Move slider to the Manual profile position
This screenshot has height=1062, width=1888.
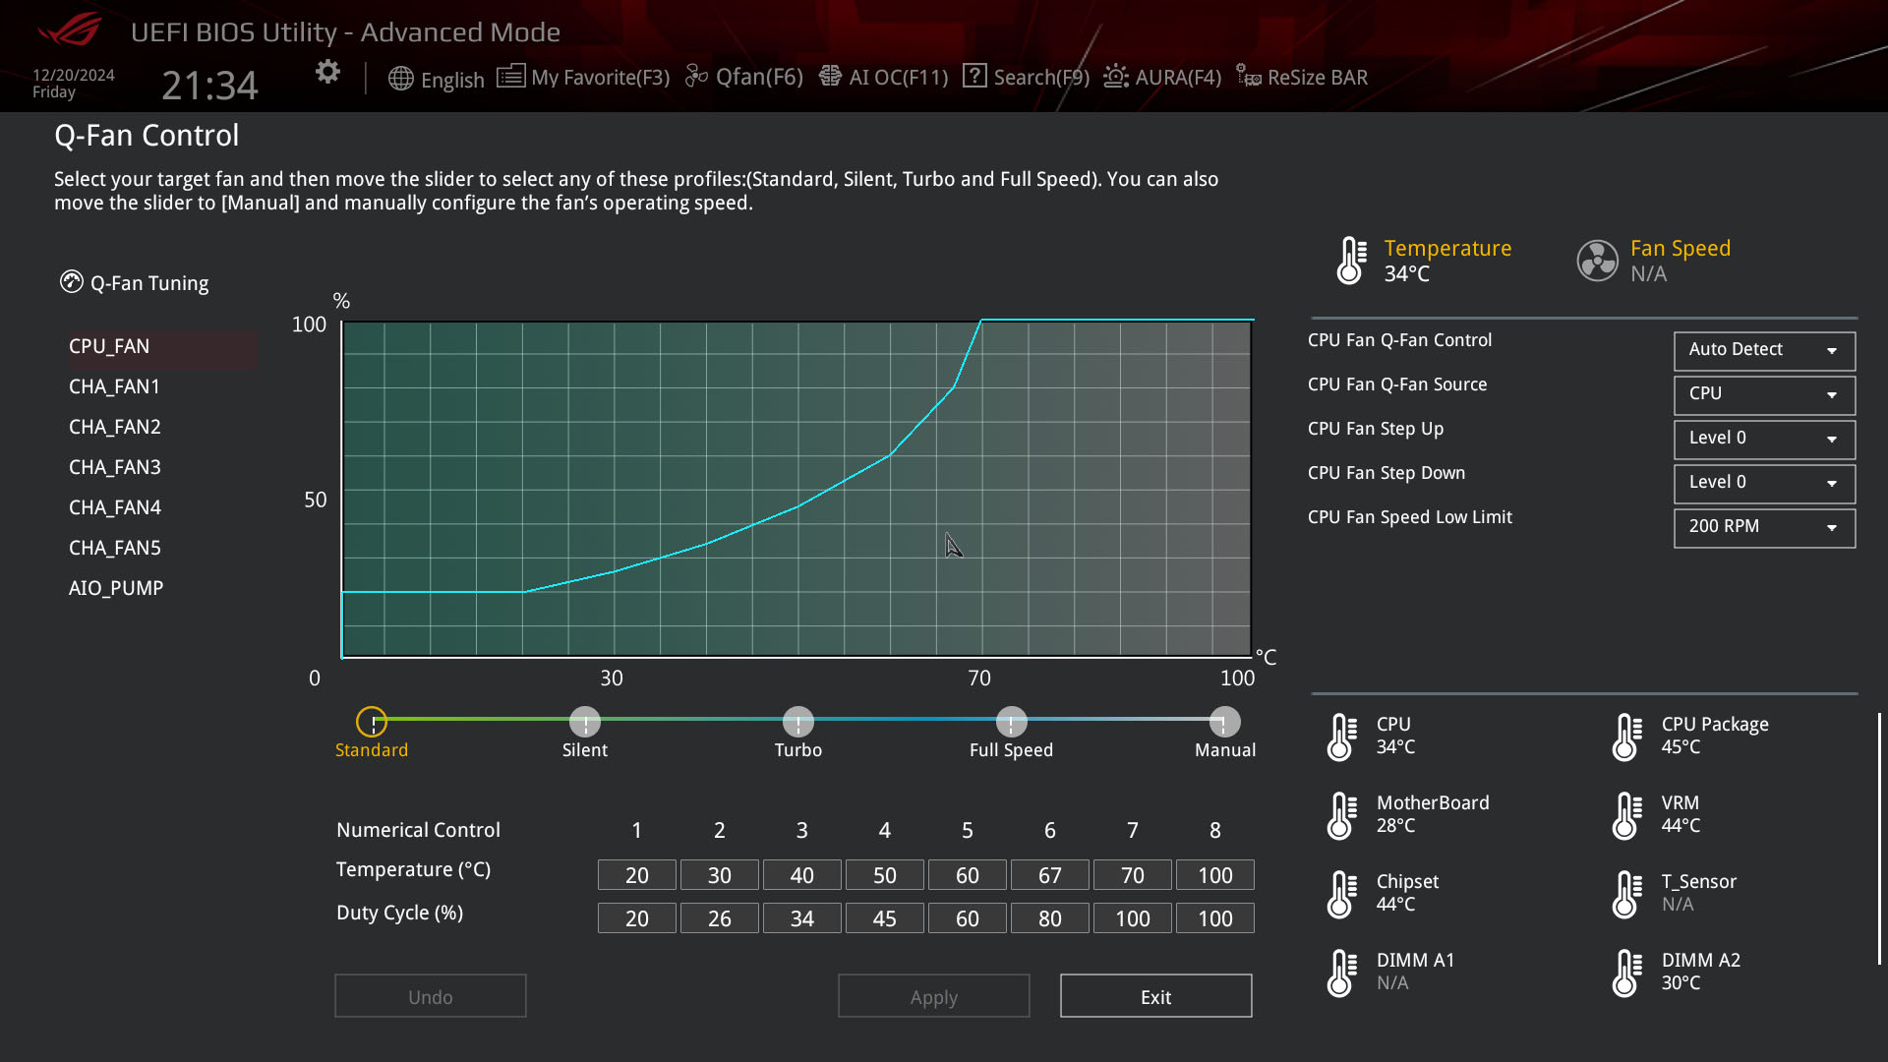pos(1223,721)
